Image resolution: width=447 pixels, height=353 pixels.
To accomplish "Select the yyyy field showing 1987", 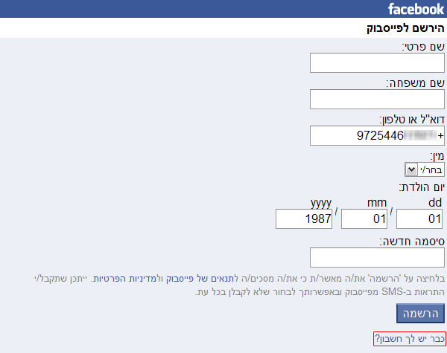I will 304,219.
